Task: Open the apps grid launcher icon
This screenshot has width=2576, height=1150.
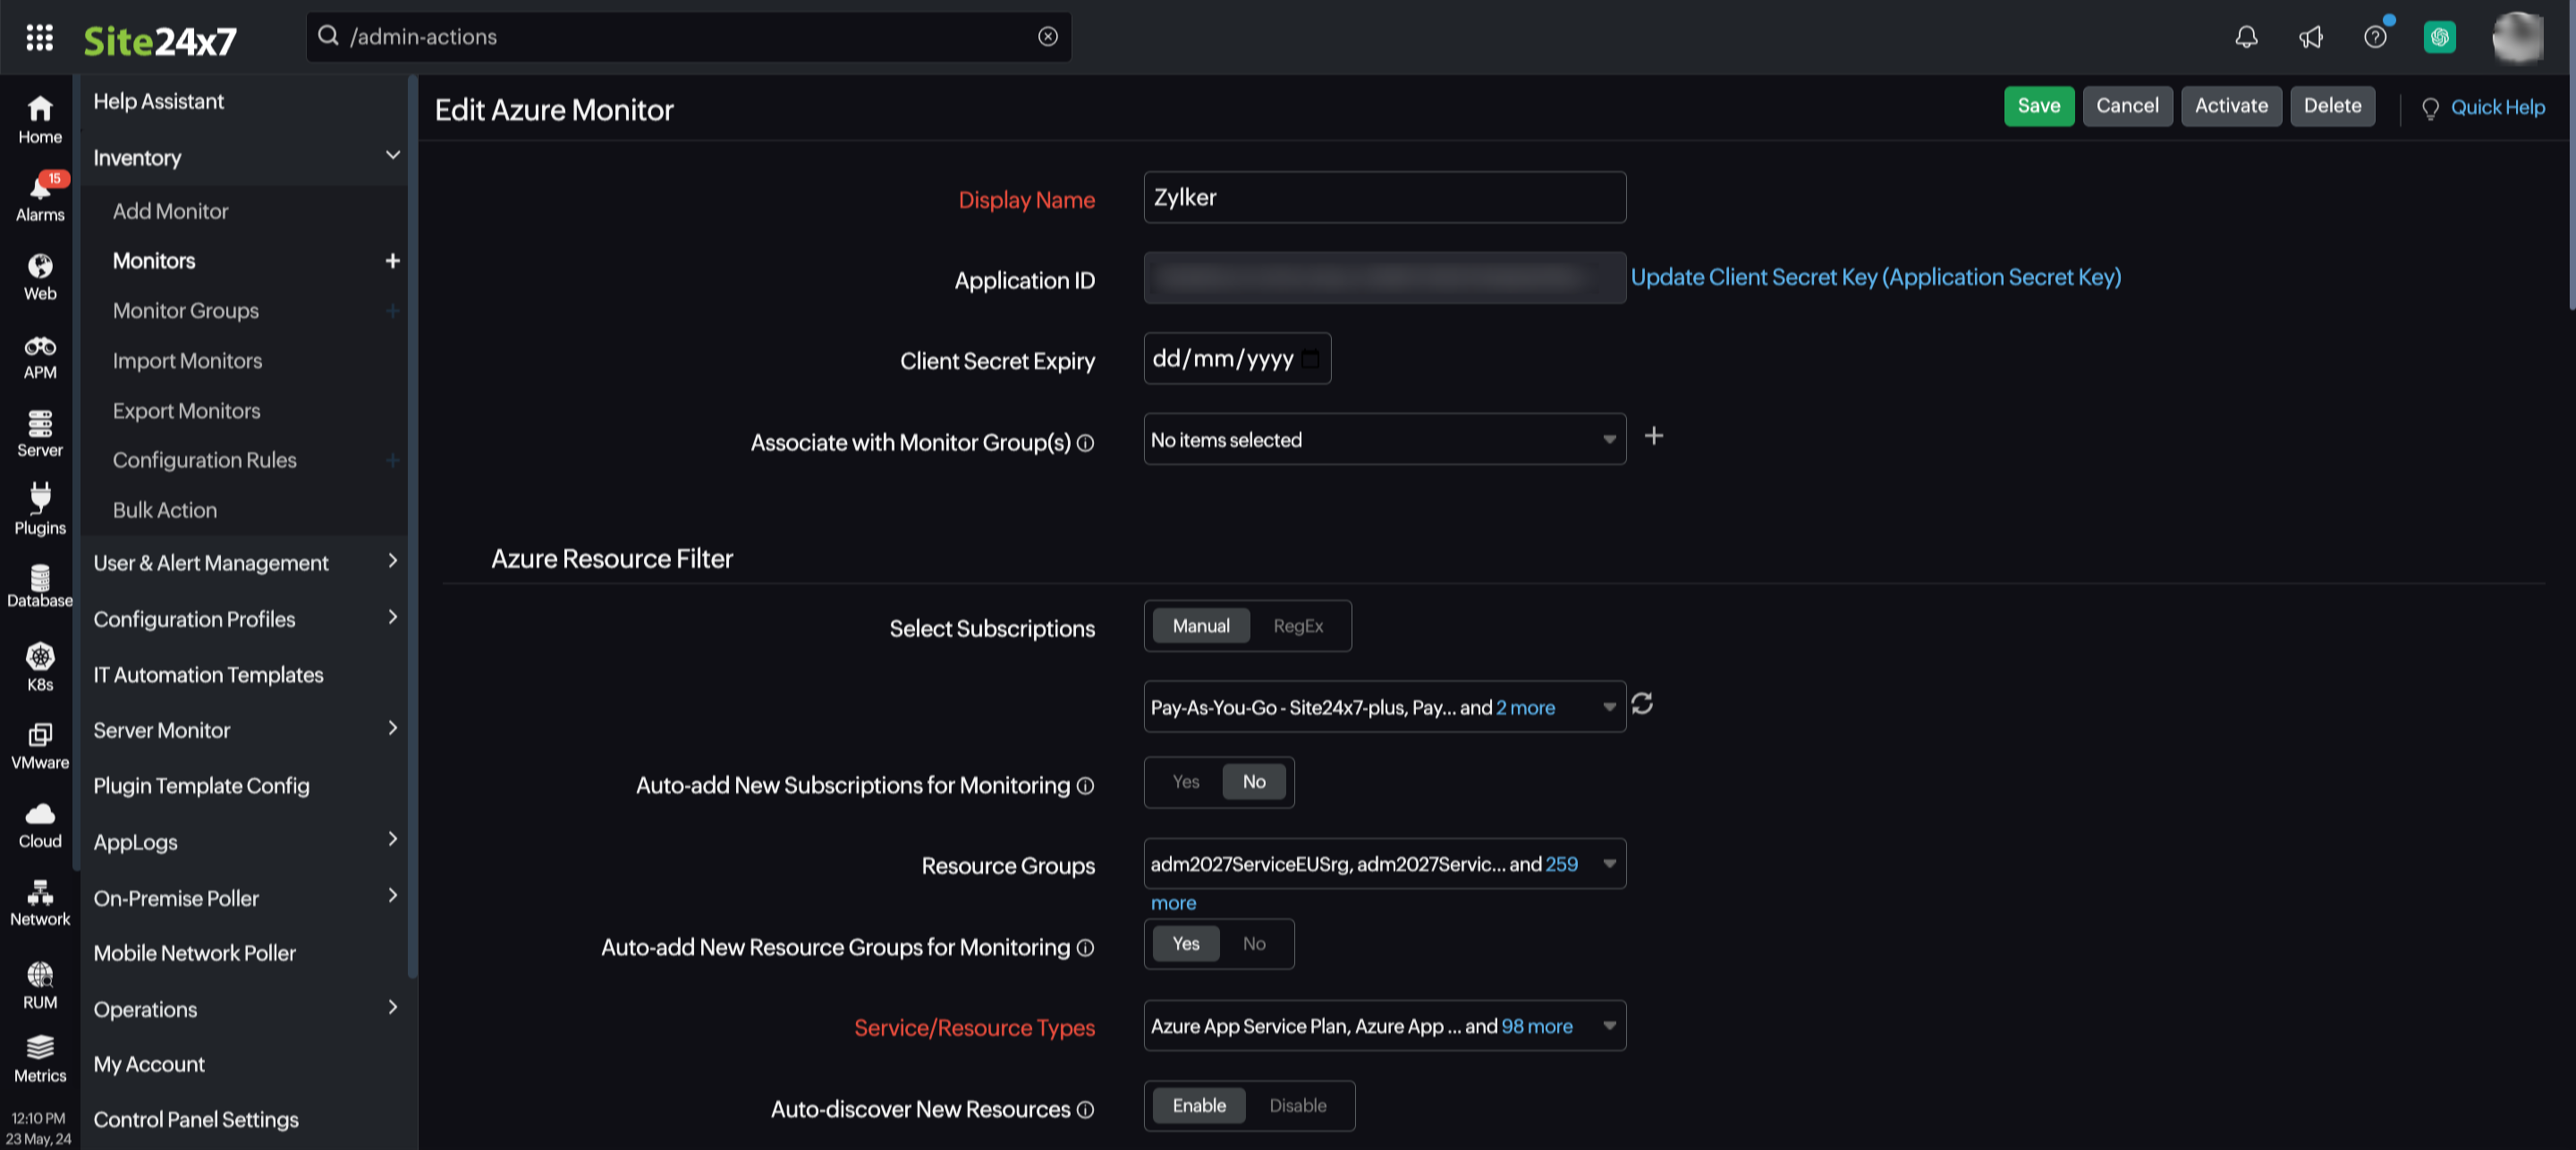Action: (x=39, y=37)
